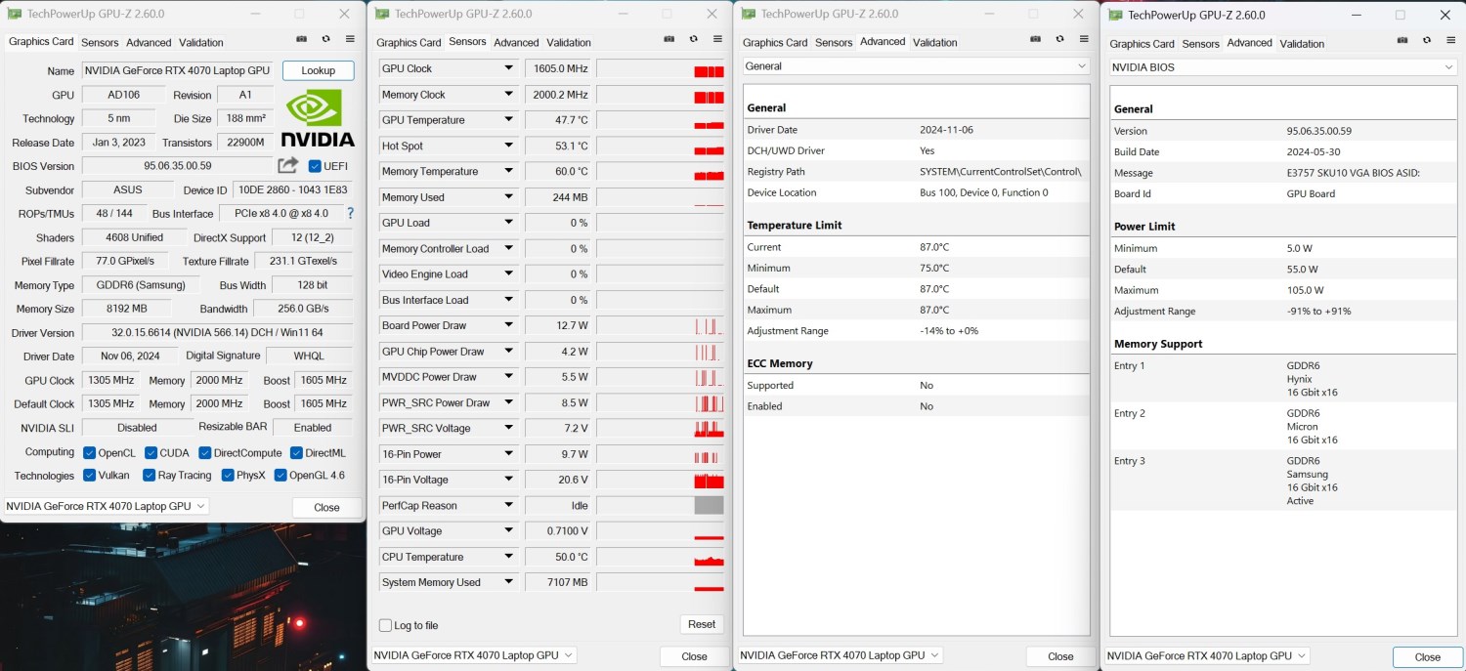Click camera icon in NVIDIA BIOS window
Viewport: 1466px width, 671px height.
[1401, 41]
